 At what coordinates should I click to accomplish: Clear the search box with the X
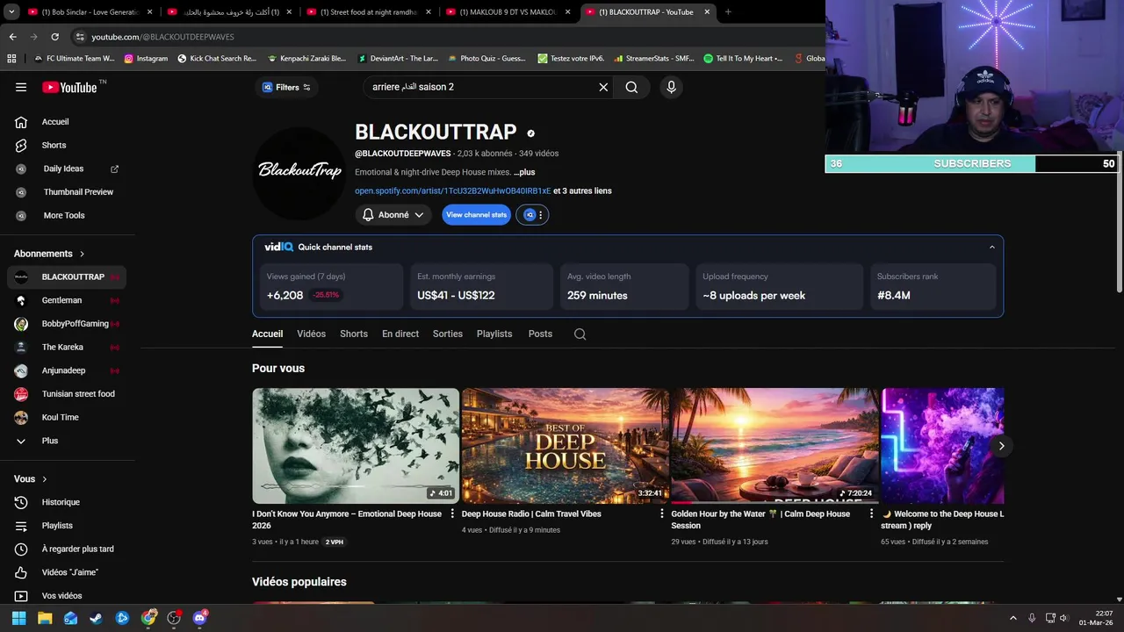pyautogui.click(x=603, y=87)
